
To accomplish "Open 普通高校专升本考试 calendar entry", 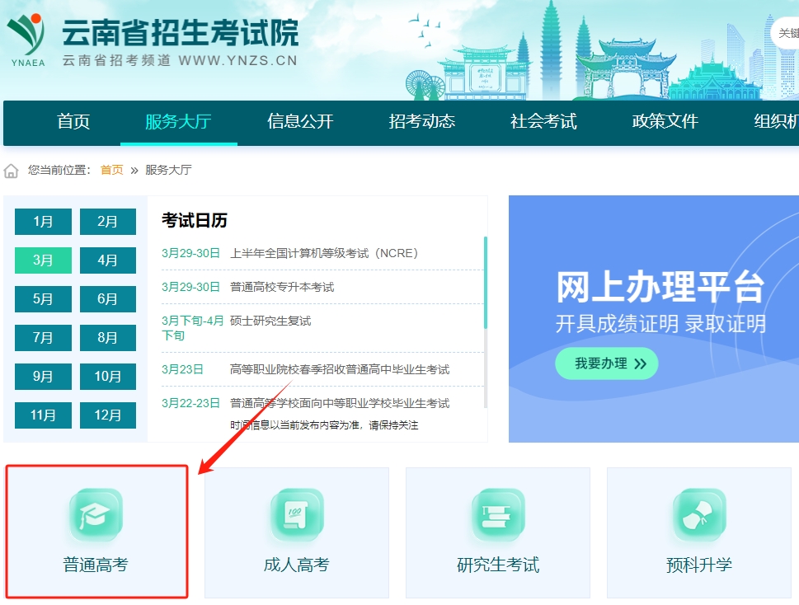I will point(282,287).
